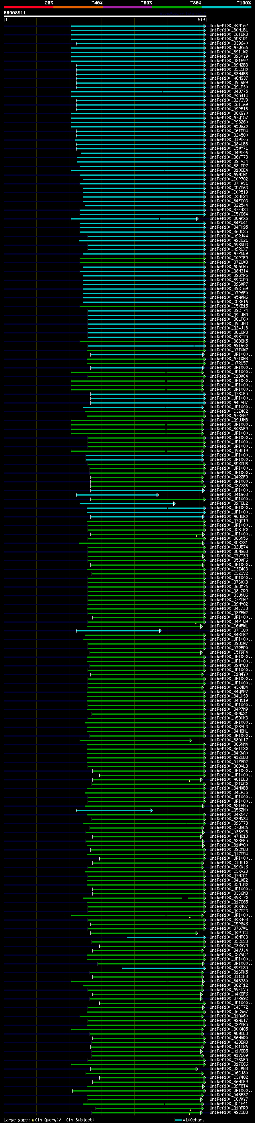Select the UniRef100_O49506 label

click(x=229, y=153)
